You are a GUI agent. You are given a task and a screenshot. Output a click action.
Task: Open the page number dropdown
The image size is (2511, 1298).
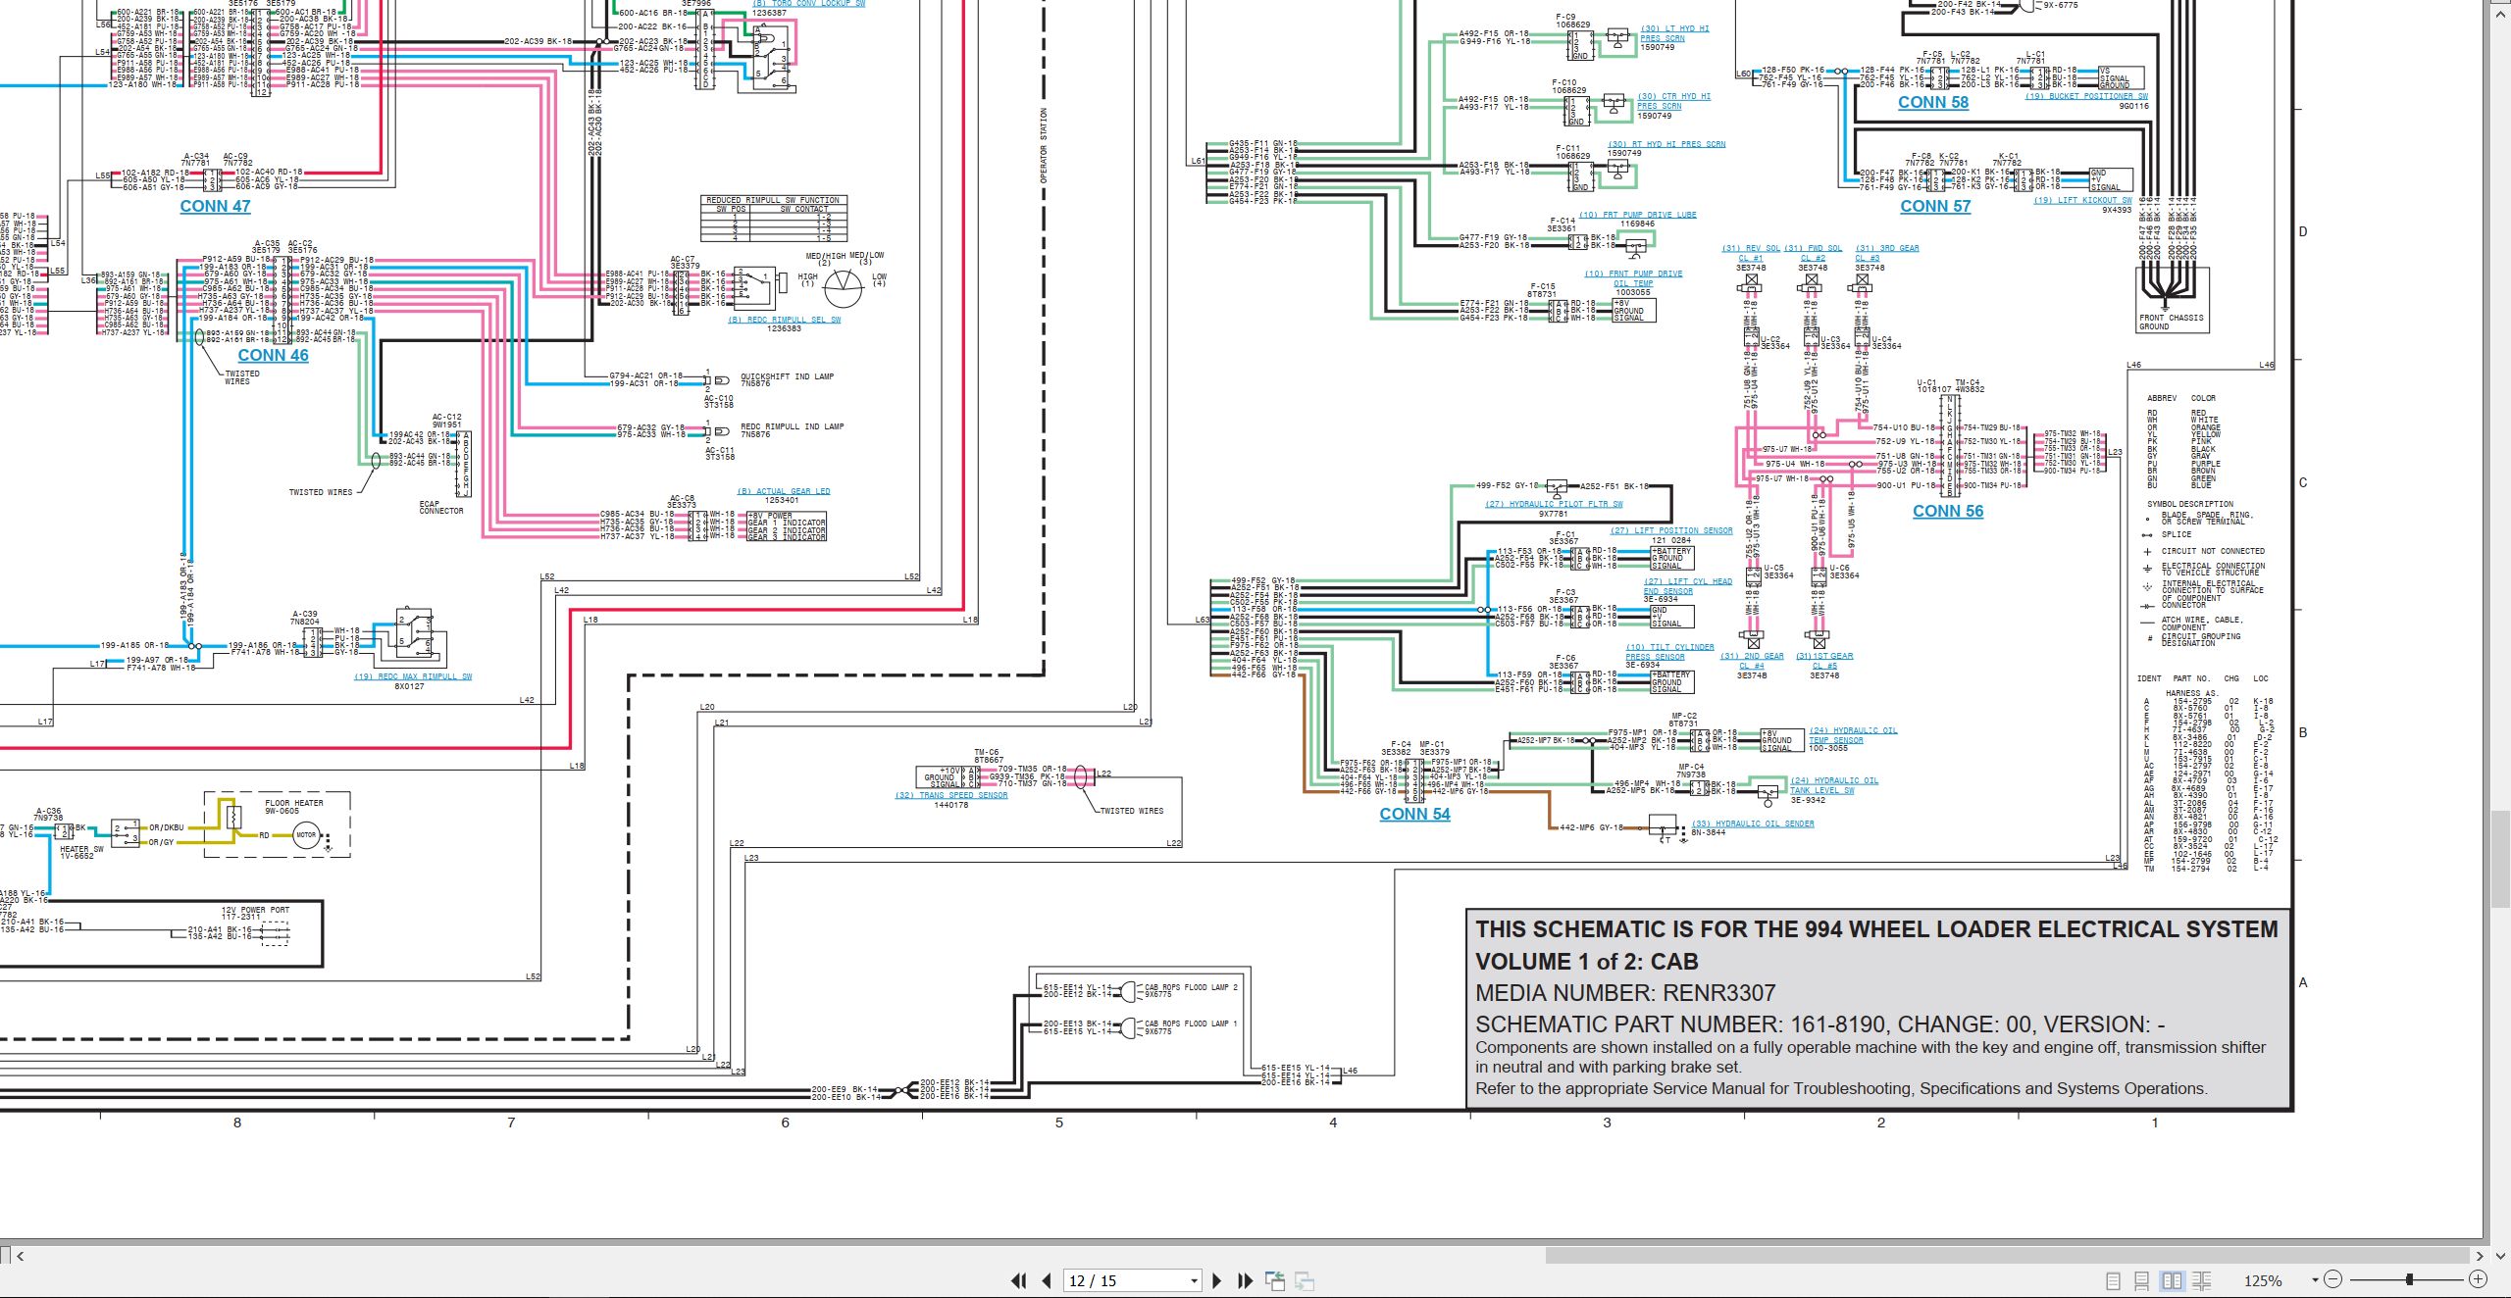[x=1194, y=1281]
